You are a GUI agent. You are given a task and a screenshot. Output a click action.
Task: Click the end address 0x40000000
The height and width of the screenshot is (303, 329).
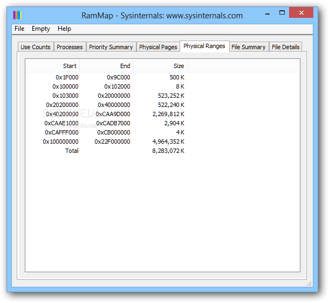114,105
